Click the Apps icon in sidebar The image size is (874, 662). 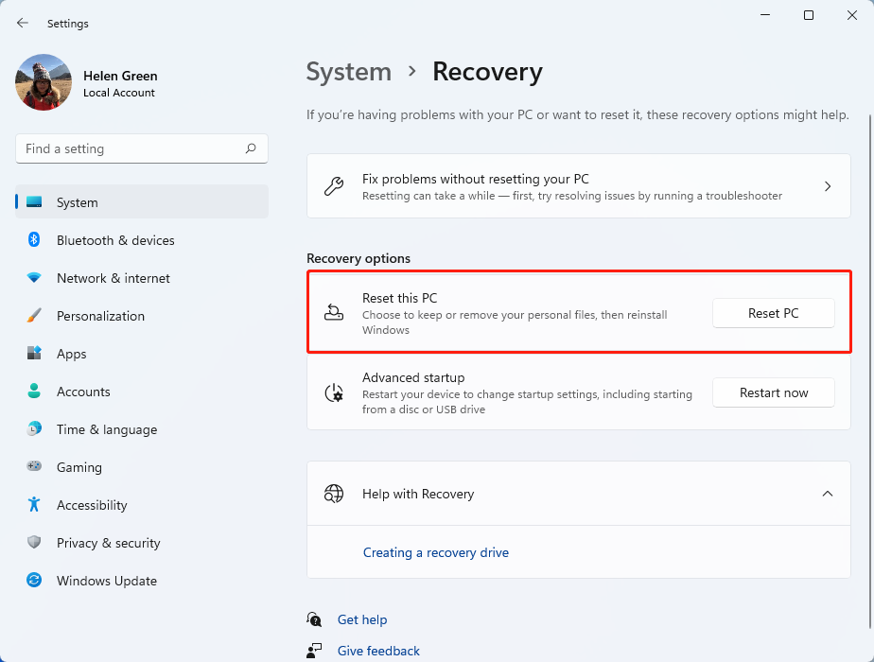pyautogui.click(x=34, y=354)
